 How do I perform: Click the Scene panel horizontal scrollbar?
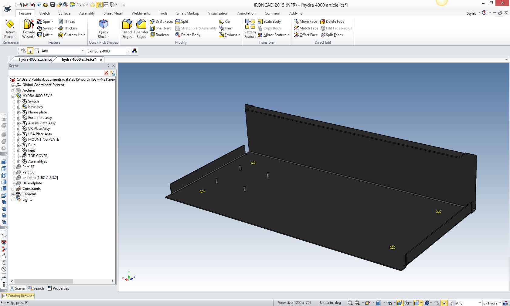pyautogui.click(x=44, y=281)
